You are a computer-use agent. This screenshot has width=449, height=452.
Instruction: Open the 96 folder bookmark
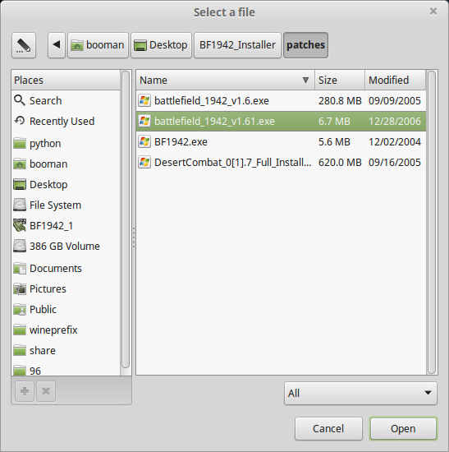tap(66, 370)
